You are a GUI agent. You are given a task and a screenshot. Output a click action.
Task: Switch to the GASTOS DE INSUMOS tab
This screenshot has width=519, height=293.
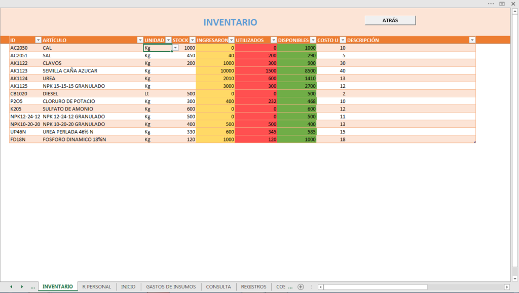pos(171,287)
